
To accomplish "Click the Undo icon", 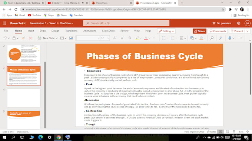I will [5, 38].
